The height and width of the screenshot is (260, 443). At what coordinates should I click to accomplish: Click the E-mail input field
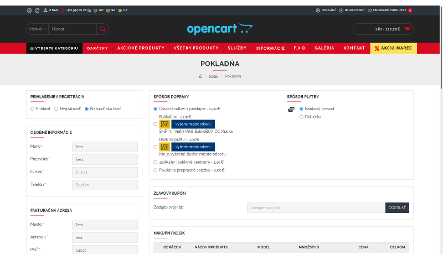105,172
